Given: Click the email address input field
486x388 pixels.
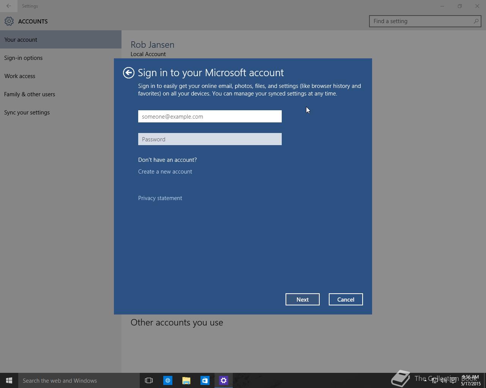Looking at the screenshot, I should 210,116.
